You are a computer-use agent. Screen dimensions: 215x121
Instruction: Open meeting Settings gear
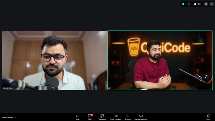point(128,117)
